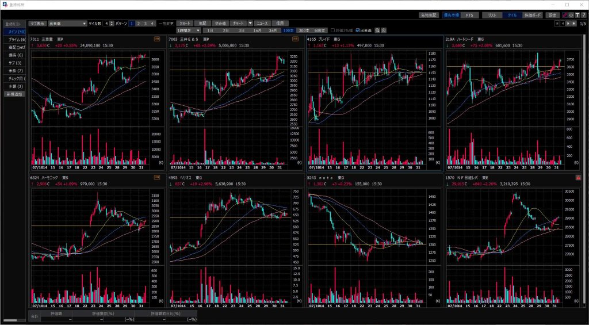Click the red link icon in top-right toolbar
The height and width of the screenshot is (325, 589).
[x=564, y=15]
